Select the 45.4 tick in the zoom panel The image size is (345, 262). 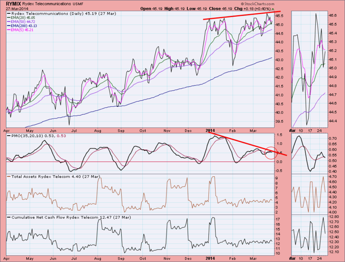332,33
